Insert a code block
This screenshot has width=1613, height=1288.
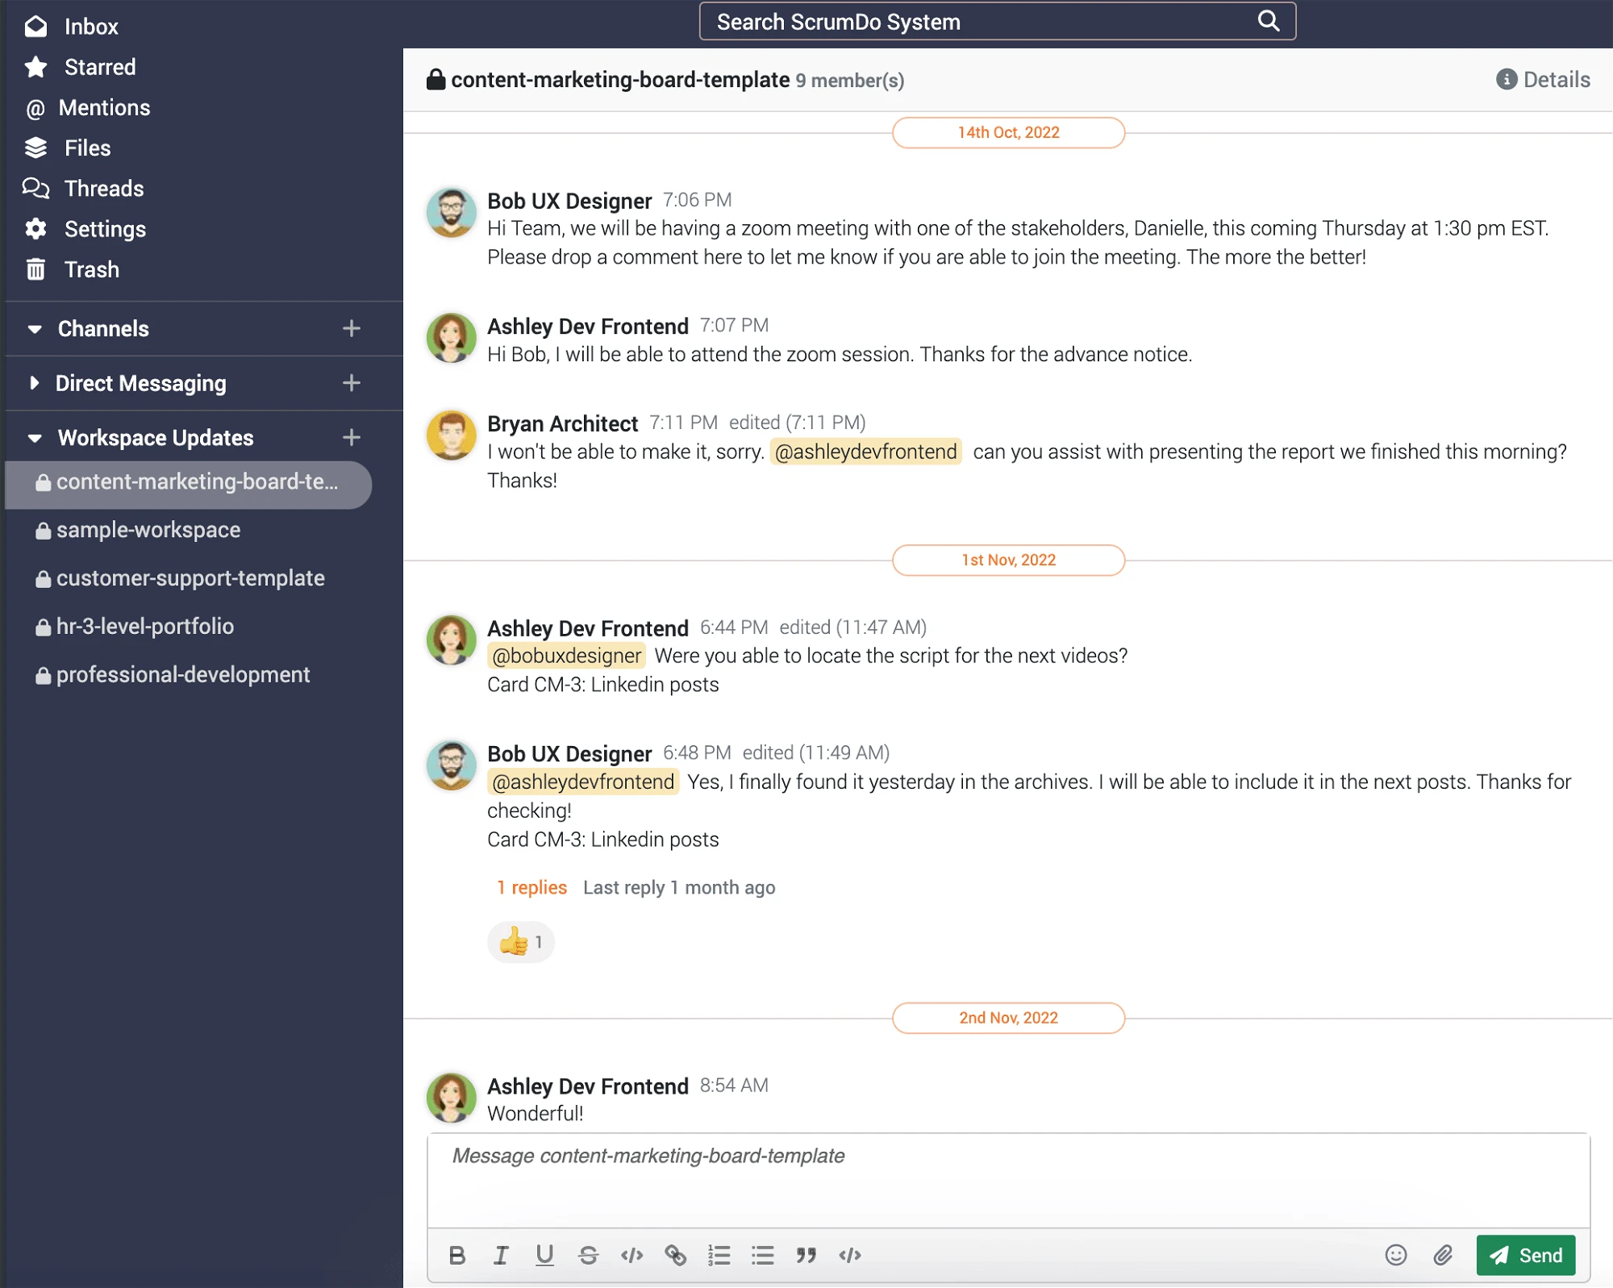850,1255
